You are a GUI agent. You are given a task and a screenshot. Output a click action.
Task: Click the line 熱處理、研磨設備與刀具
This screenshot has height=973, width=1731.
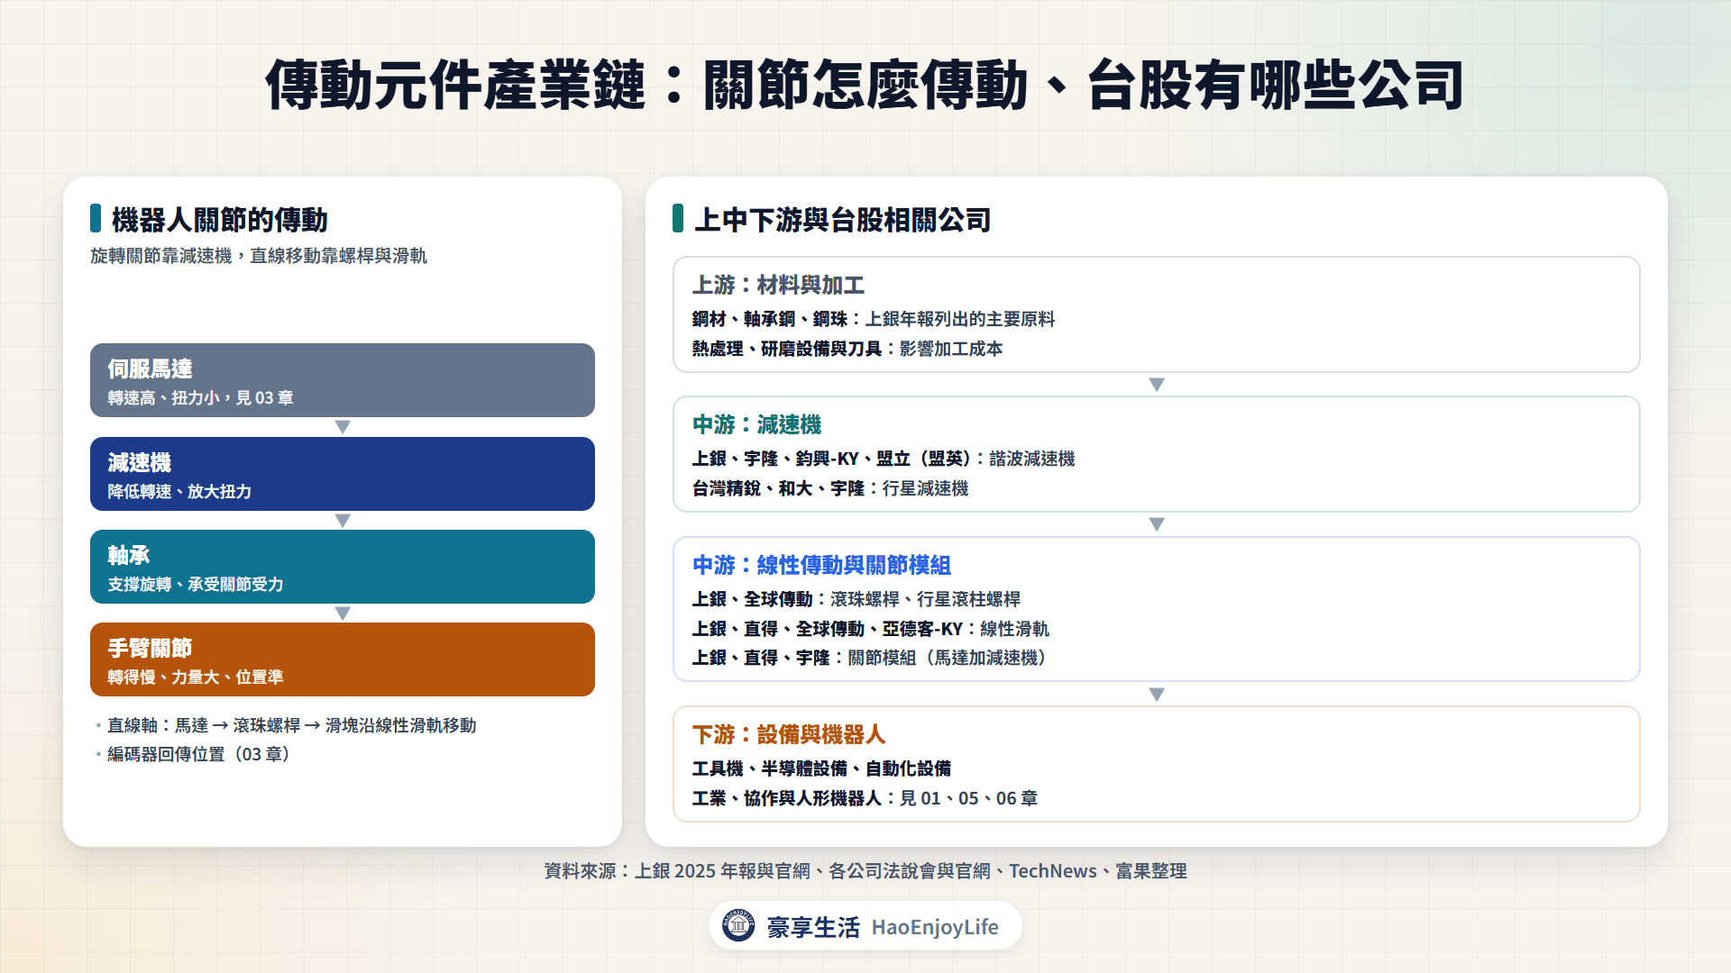pos(847,349)
